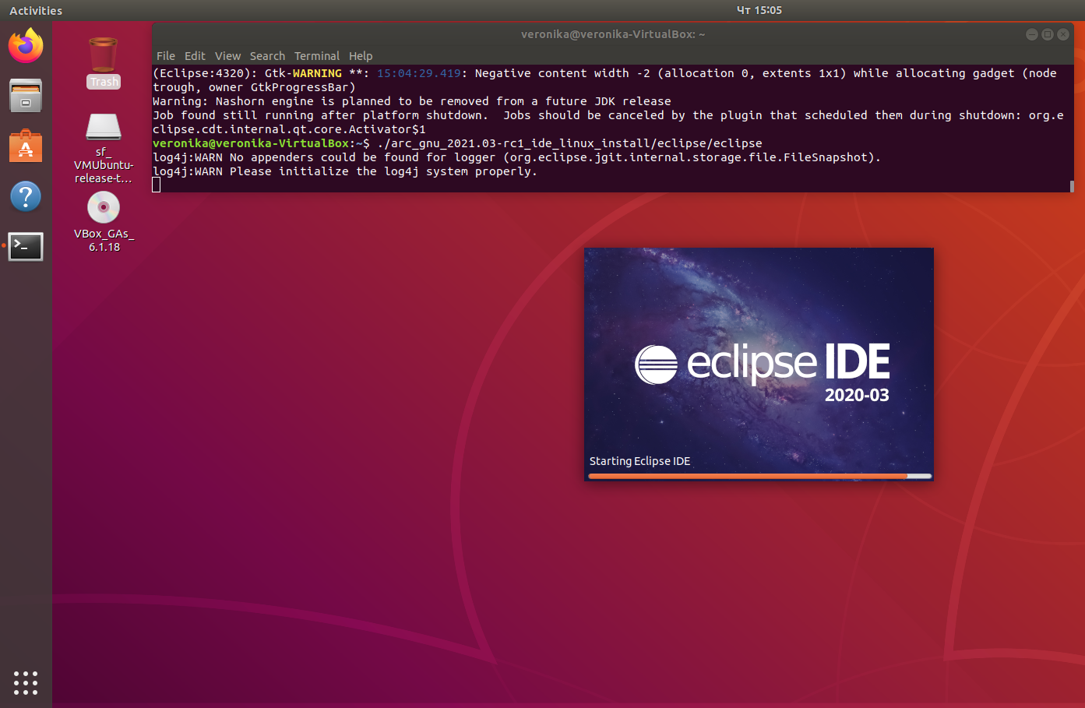The width and height of the screenshot is (1085, 708).
Task: Open Show Applications grid
Action: (x=26, y=683)
